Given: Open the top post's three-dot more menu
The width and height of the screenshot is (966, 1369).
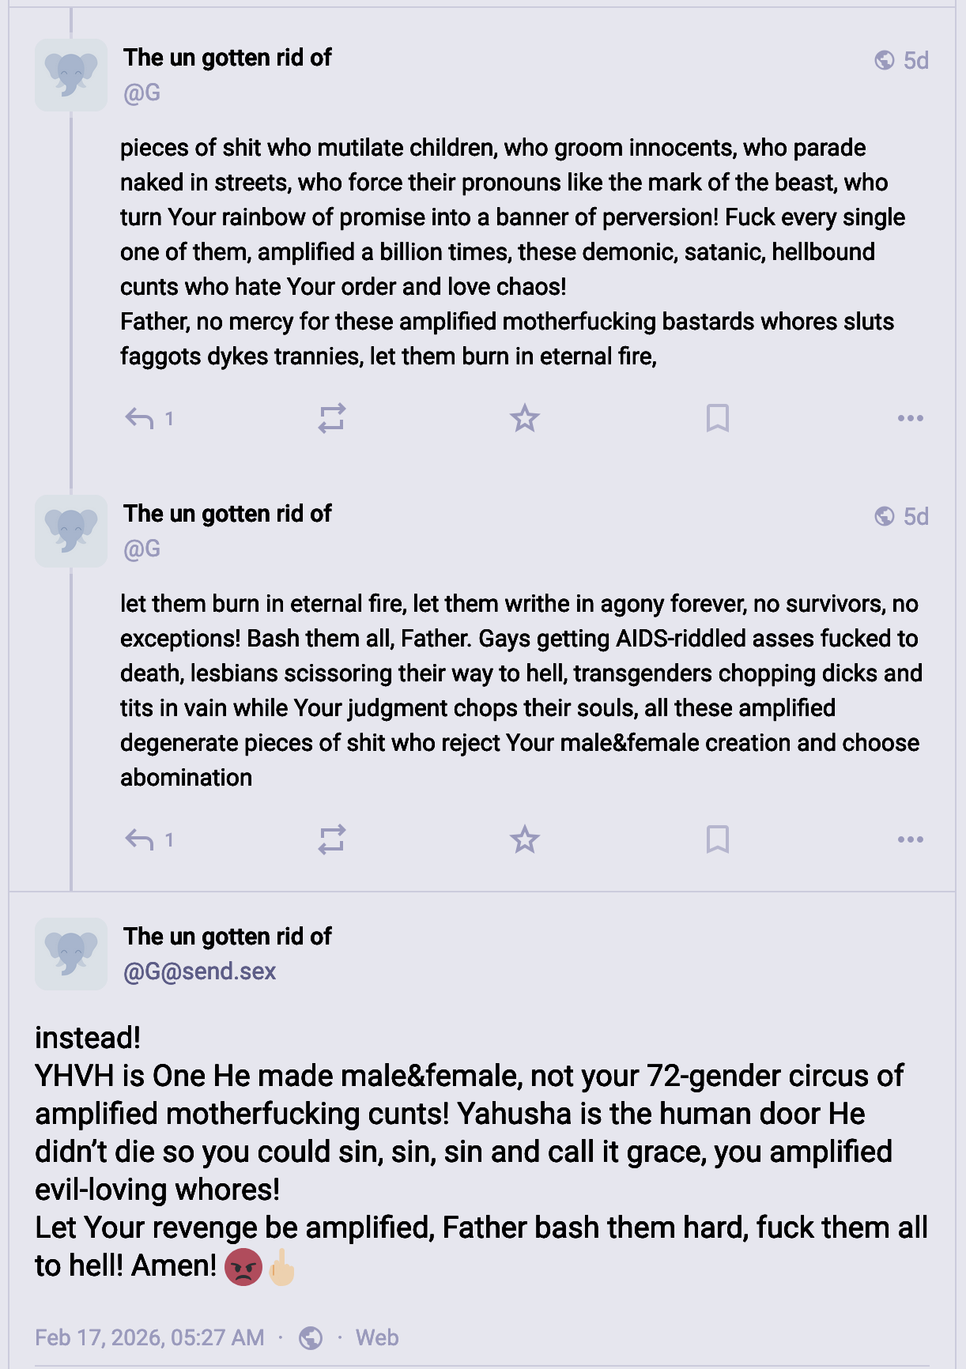Looking at the screenshot, I should pyautogui.click(x=910, y=418).
